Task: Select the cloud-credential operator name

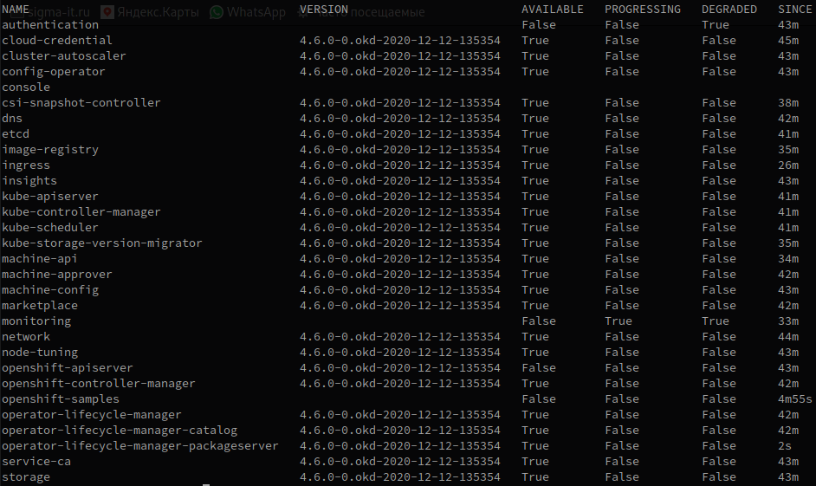Action: click(x=56, y=41)
